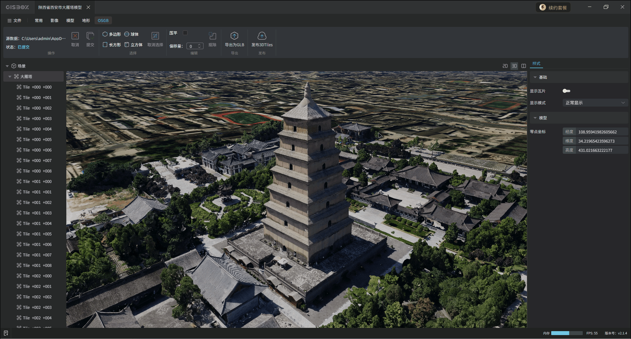Switch to 2D view mode

tap(505, 66)
